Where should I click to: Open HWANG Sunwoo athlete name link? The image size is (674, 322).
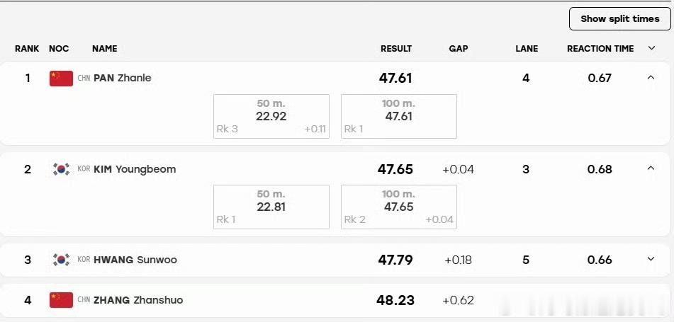pyautogui.click(x=135, y=260)
